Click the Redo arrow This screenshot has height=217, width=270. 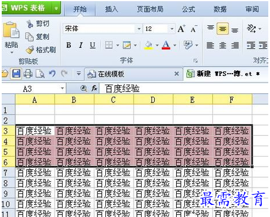click(64, 74)
